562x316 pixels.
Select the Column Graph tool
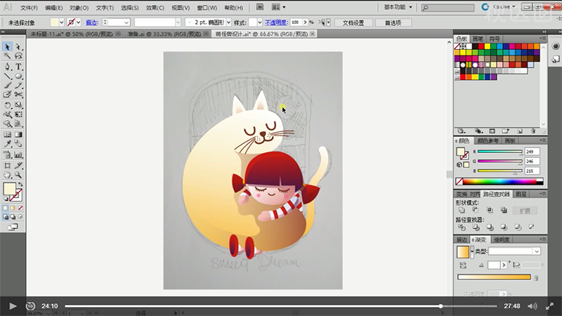click(x=18, y=155)
